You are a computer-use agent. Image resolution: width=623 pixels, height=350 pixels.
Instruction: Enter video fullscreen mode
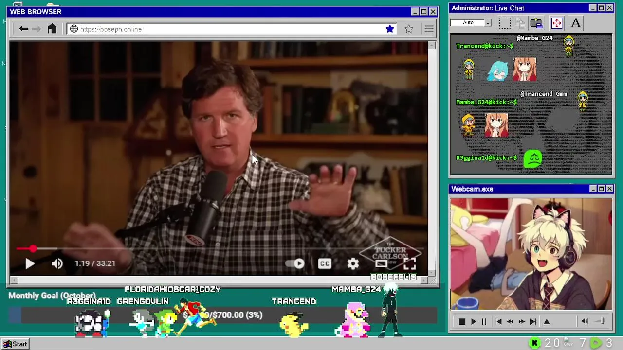coord(409,263)
